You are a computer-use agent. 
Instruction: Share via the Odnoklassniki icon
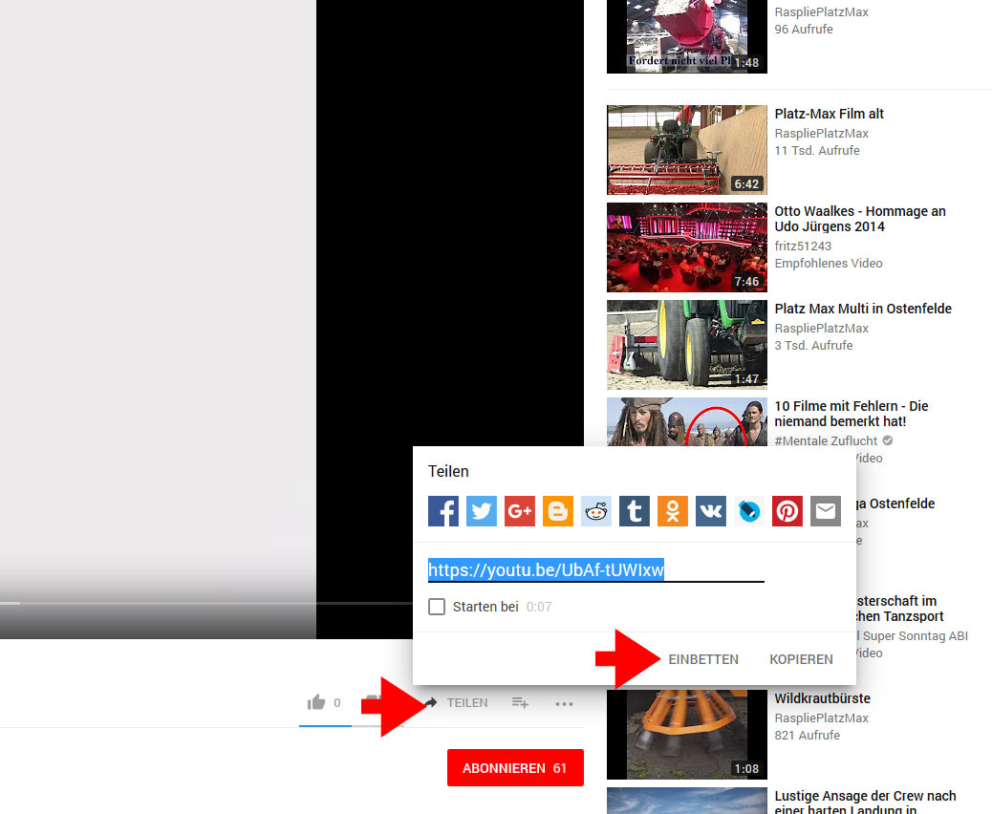(x=673, y=511)
